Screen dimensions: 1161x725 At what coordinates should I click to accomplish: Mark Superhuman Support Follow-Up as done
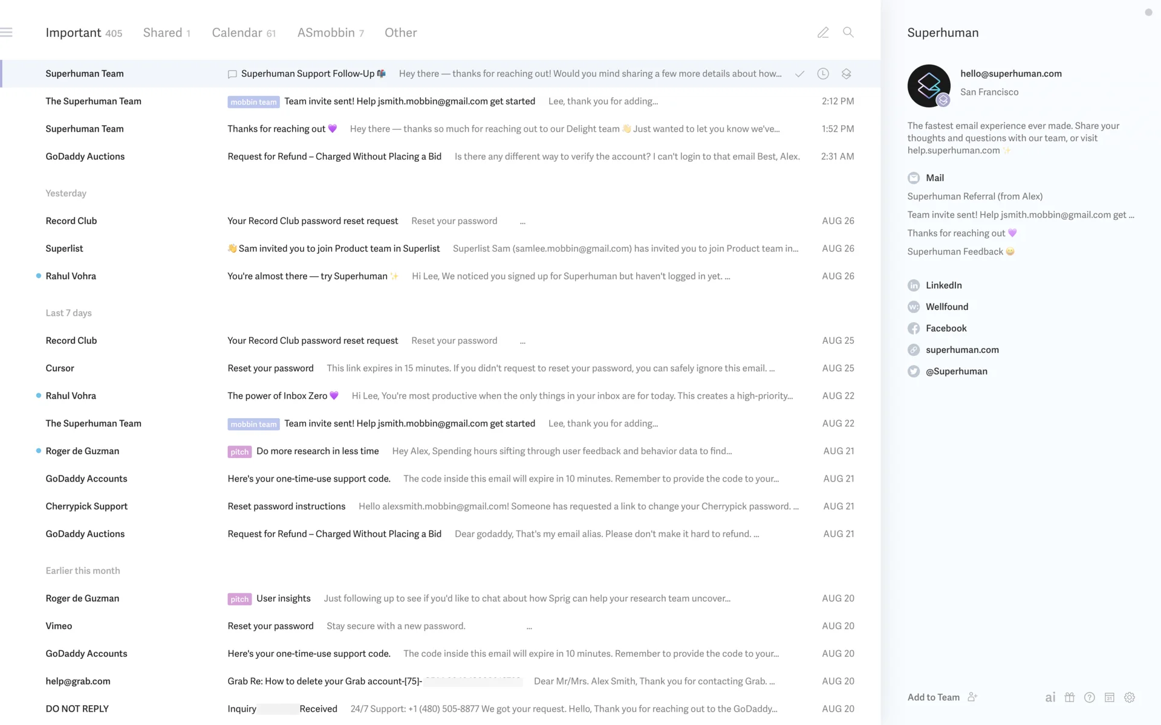click(799, 74)
